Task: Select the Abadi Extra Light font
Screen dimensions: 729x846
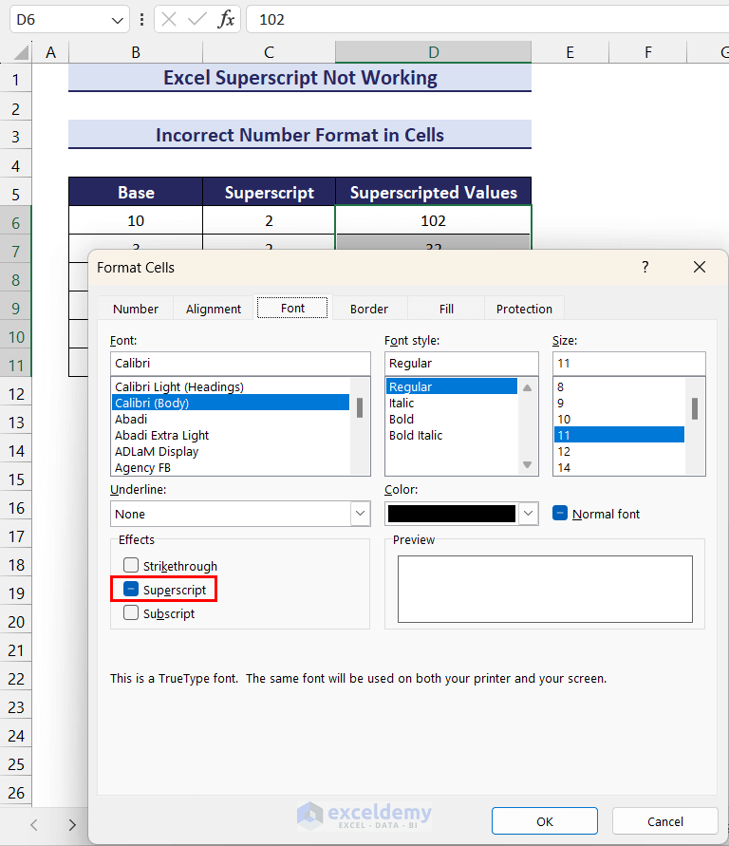Action: click(x=231, y=436)
